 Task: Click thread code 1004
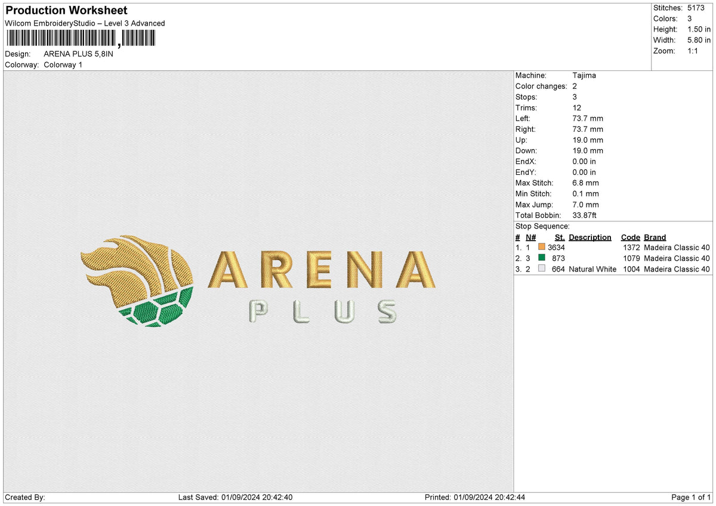coord(631,269)
